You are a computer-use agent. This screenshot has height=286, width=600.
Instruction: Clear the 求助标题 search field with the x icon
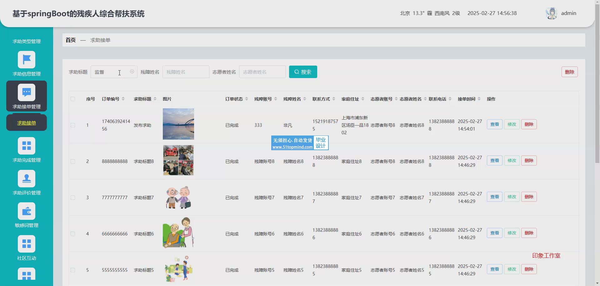click(x=132, y=71)
